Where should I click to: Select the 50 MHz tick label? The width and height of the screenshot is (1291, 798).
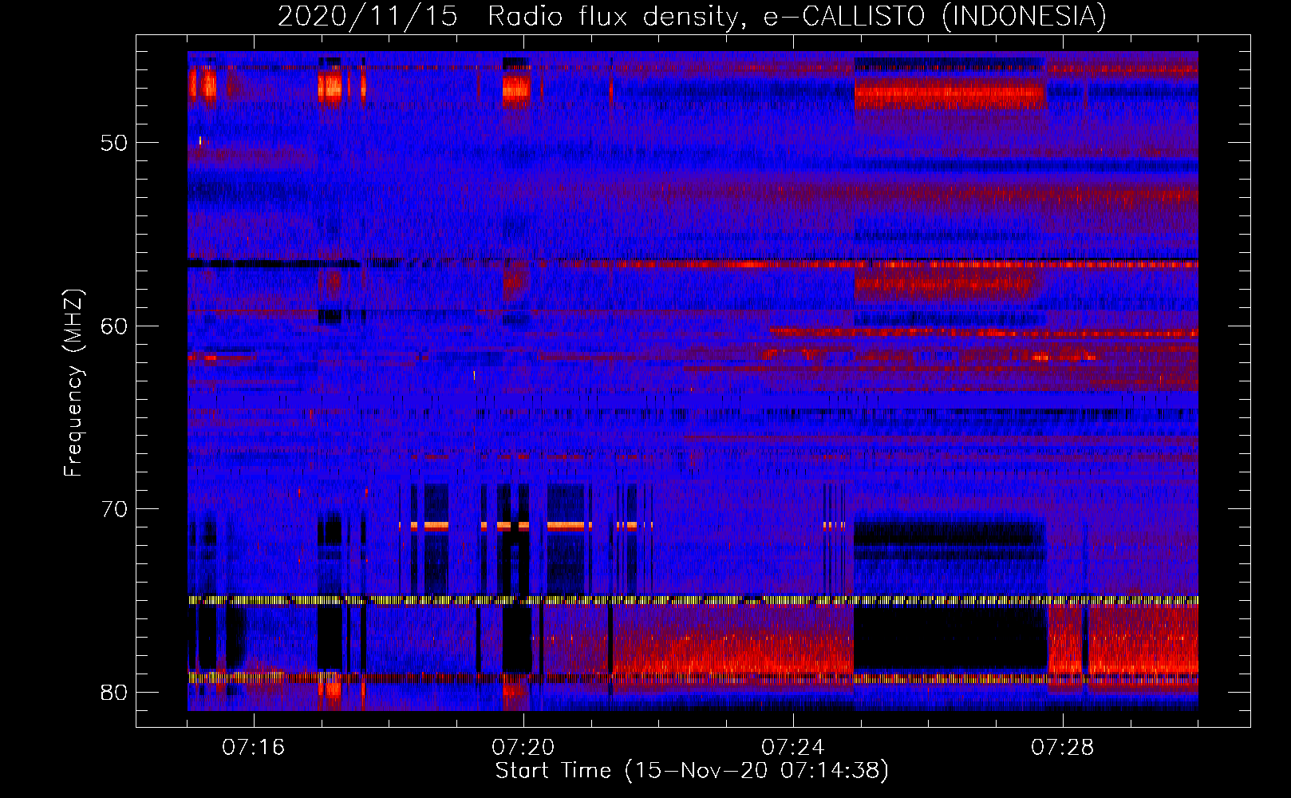click(x=114, y=143)
